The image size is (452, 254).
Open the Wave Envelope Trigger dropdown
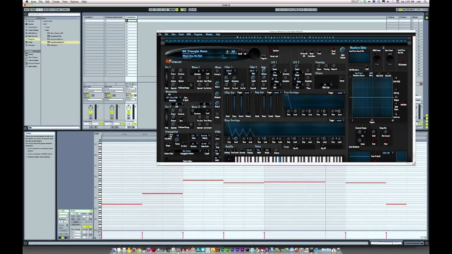340,120
